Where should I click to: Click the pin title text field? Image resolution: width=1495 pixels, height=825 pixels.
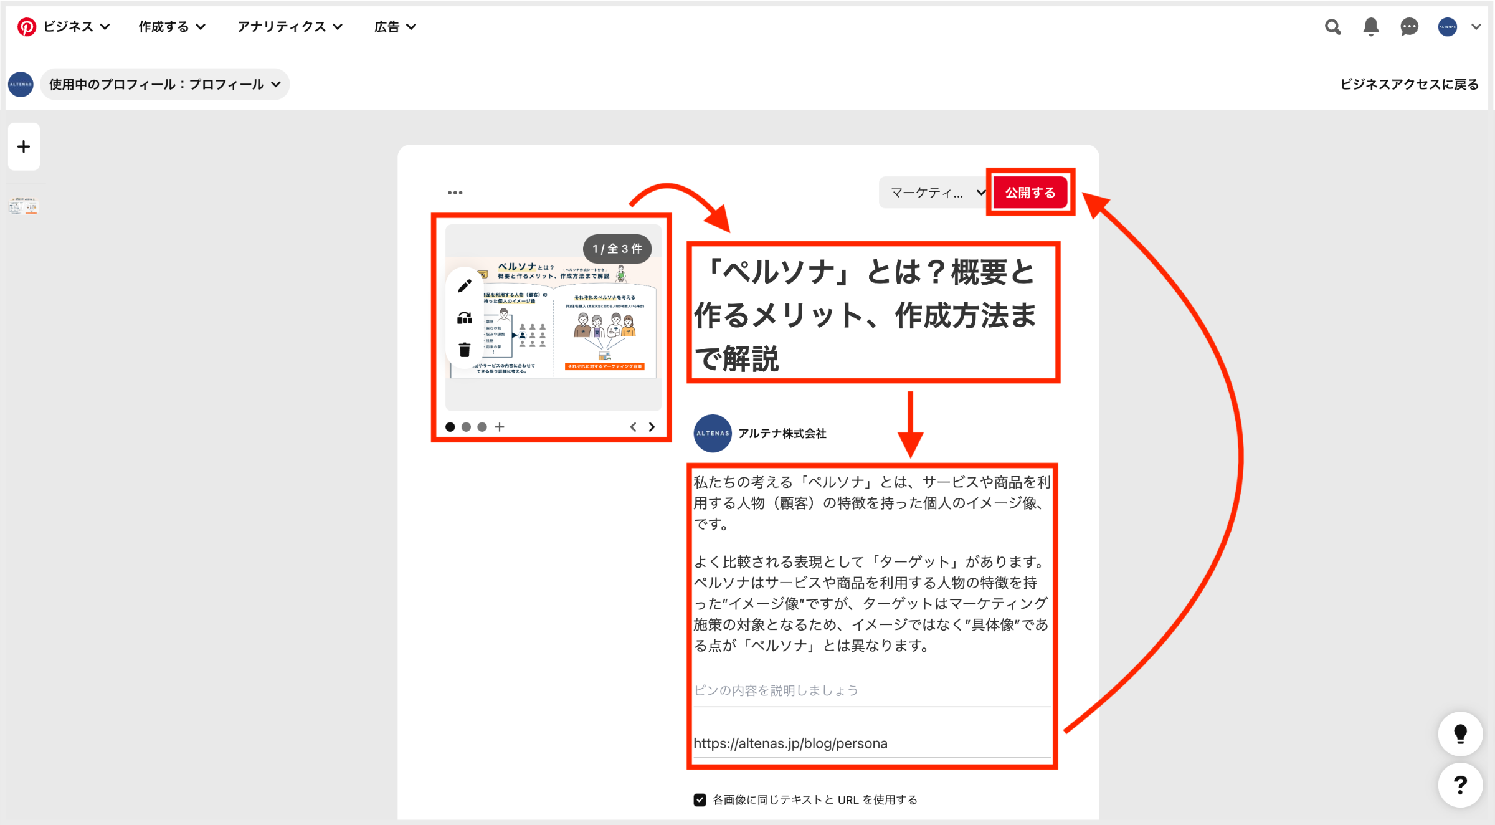pos(872,315)
